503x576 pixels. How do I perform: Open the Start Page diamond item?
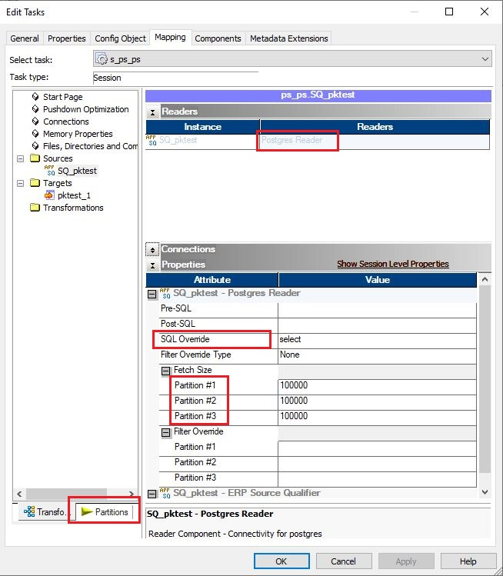pyautogui.click(x=35, y=97)
